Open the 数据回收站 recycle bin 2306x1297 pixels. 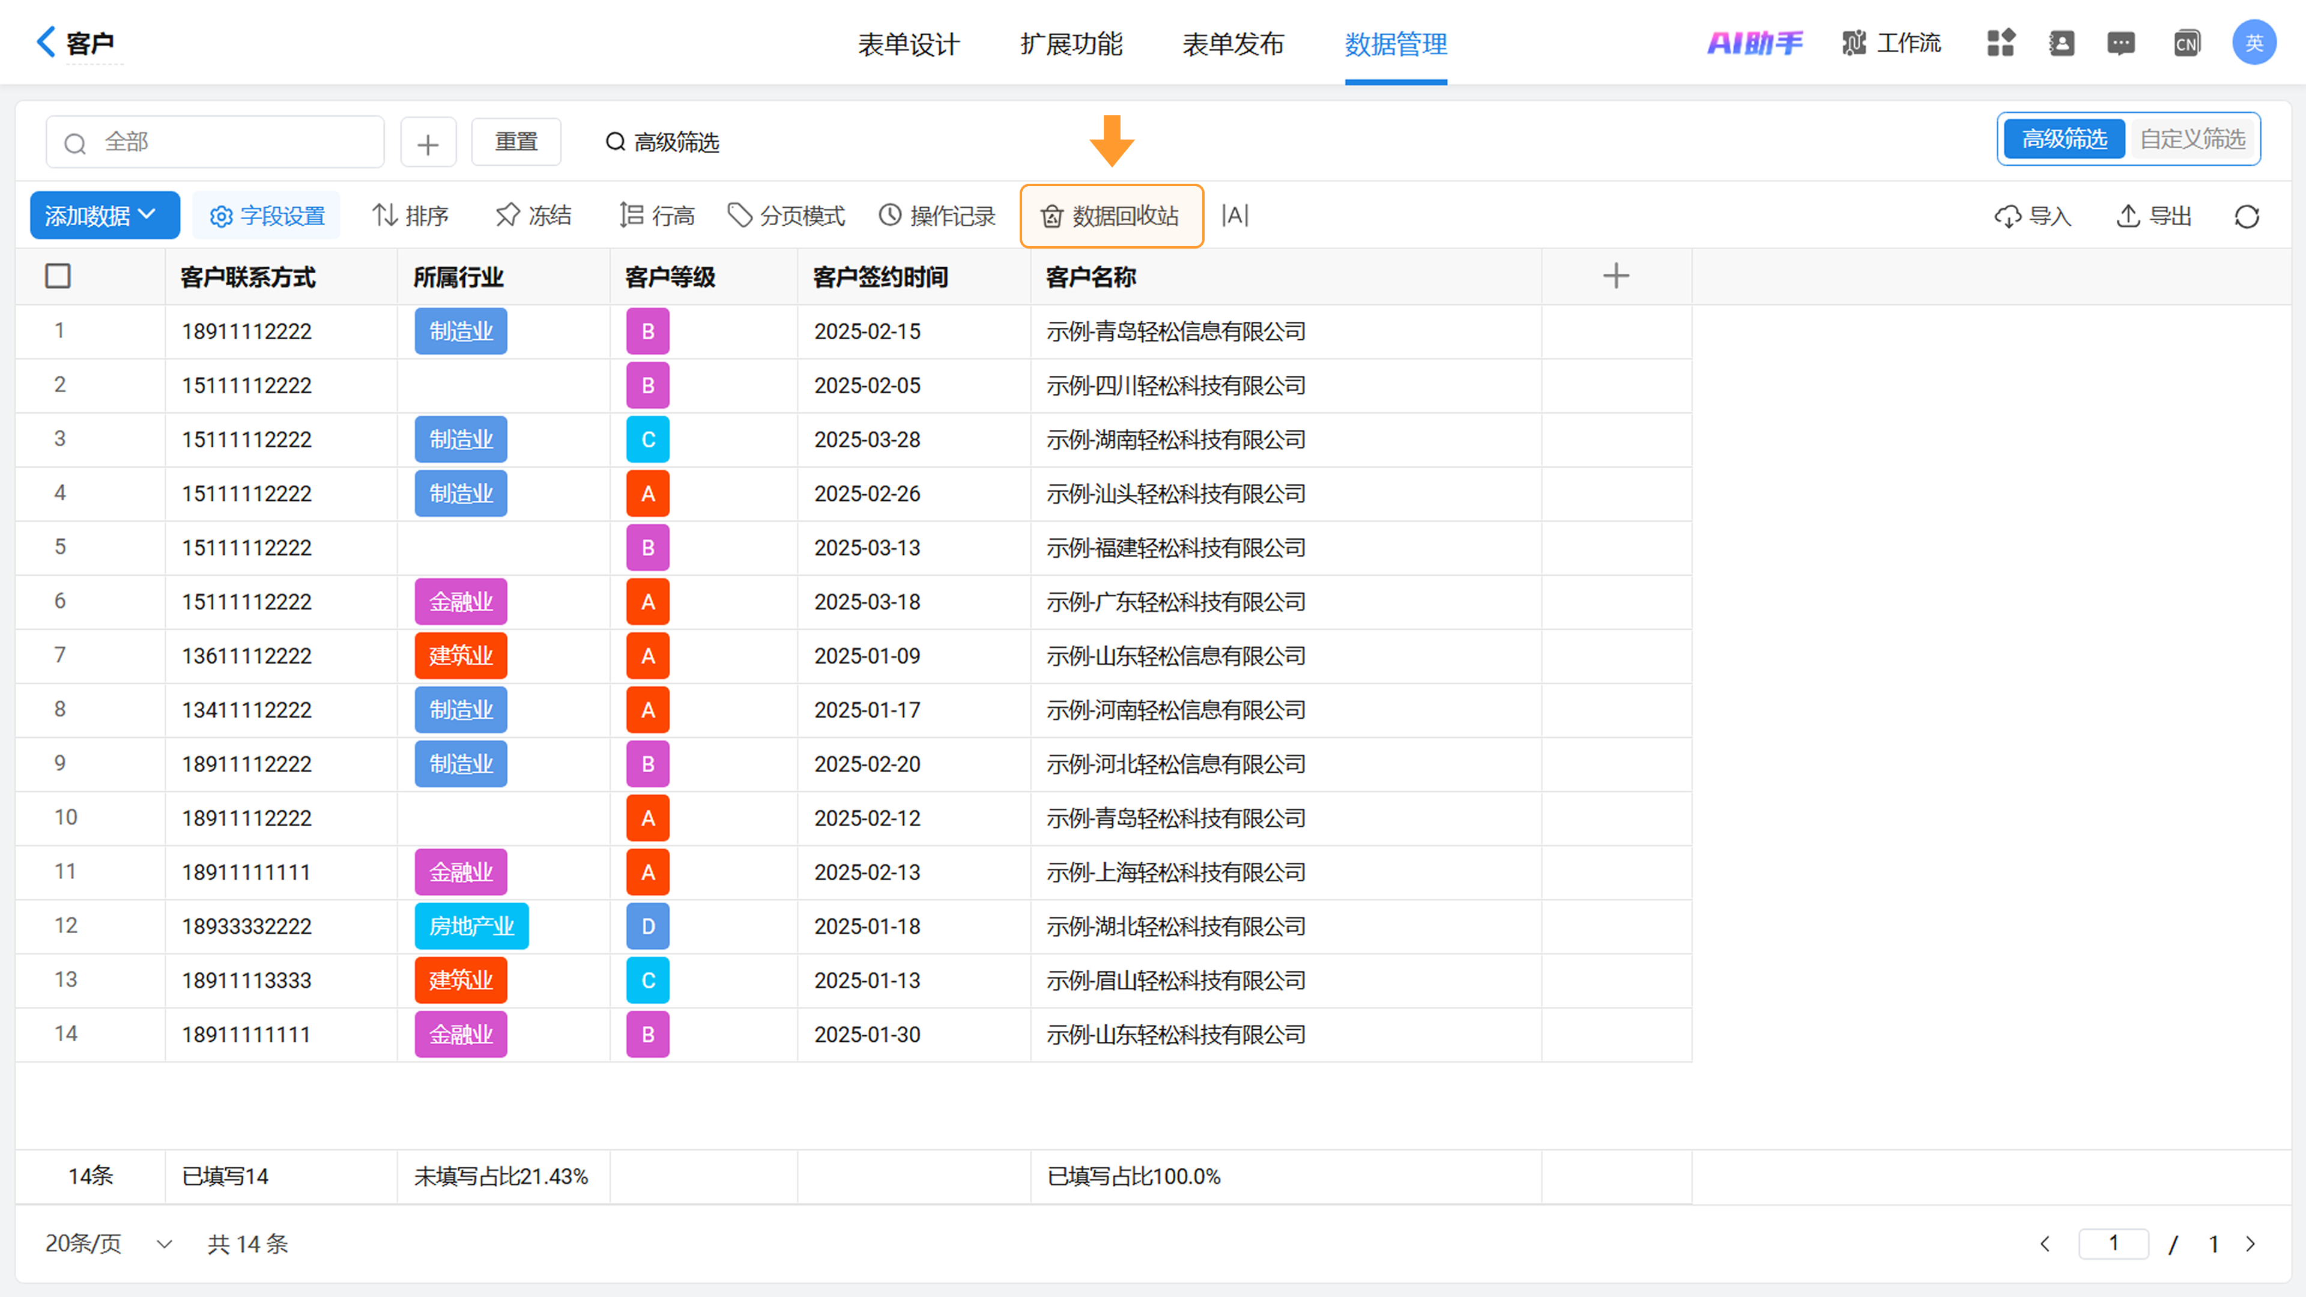coord(1111,216)
